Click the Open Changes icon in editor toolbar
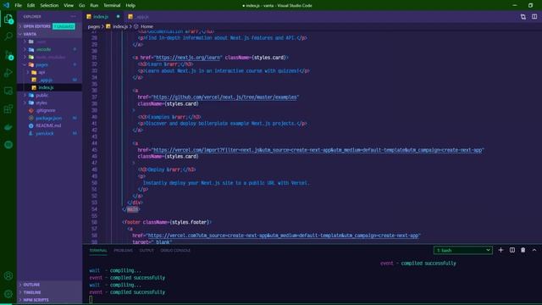Screen dimensions: 542x305 523,17
